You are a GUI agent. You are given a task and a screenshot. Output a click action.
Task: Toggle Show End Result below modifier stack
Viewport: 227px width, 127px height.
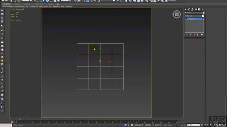pyautogui.click(x=190, y=35)
